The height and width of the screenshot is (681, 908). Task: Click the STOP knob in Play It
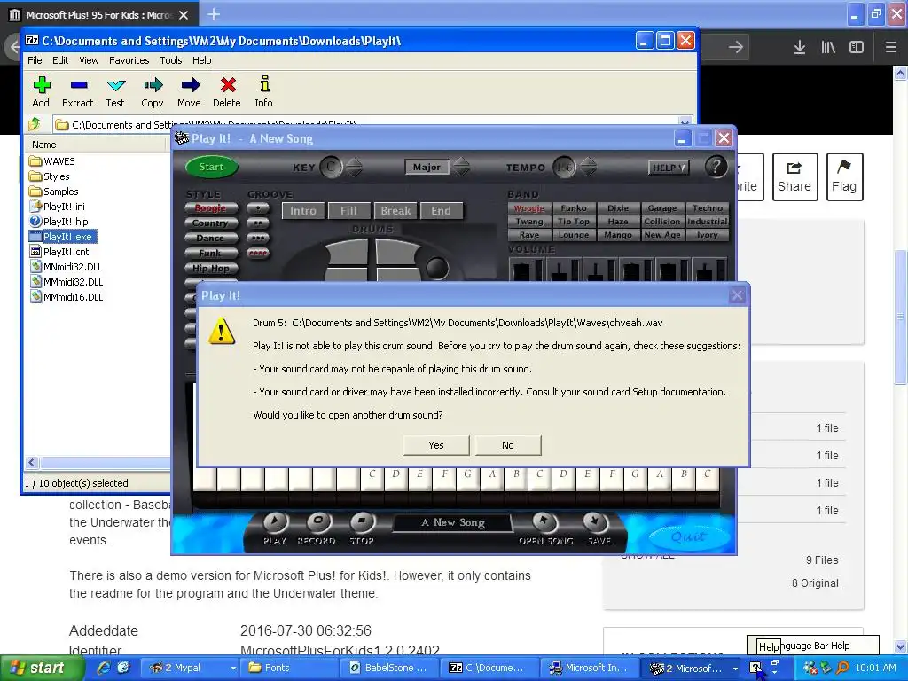click(362, 521)
